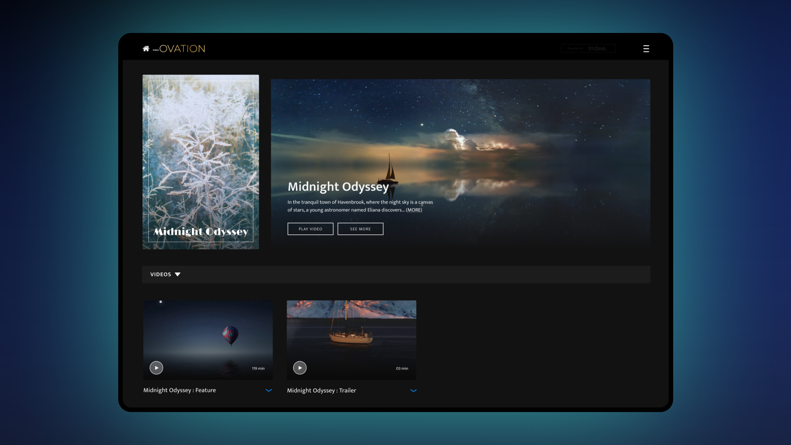Click the home icon in the top bar
The width and height of the screenshot is (791, 445).
(146, 48)
